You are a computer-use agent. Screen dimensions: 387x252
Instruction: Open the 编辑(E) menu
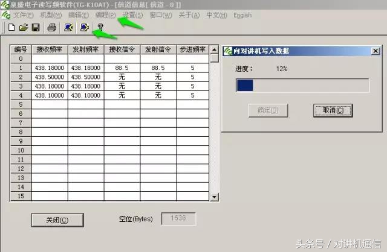coord(79,15)
